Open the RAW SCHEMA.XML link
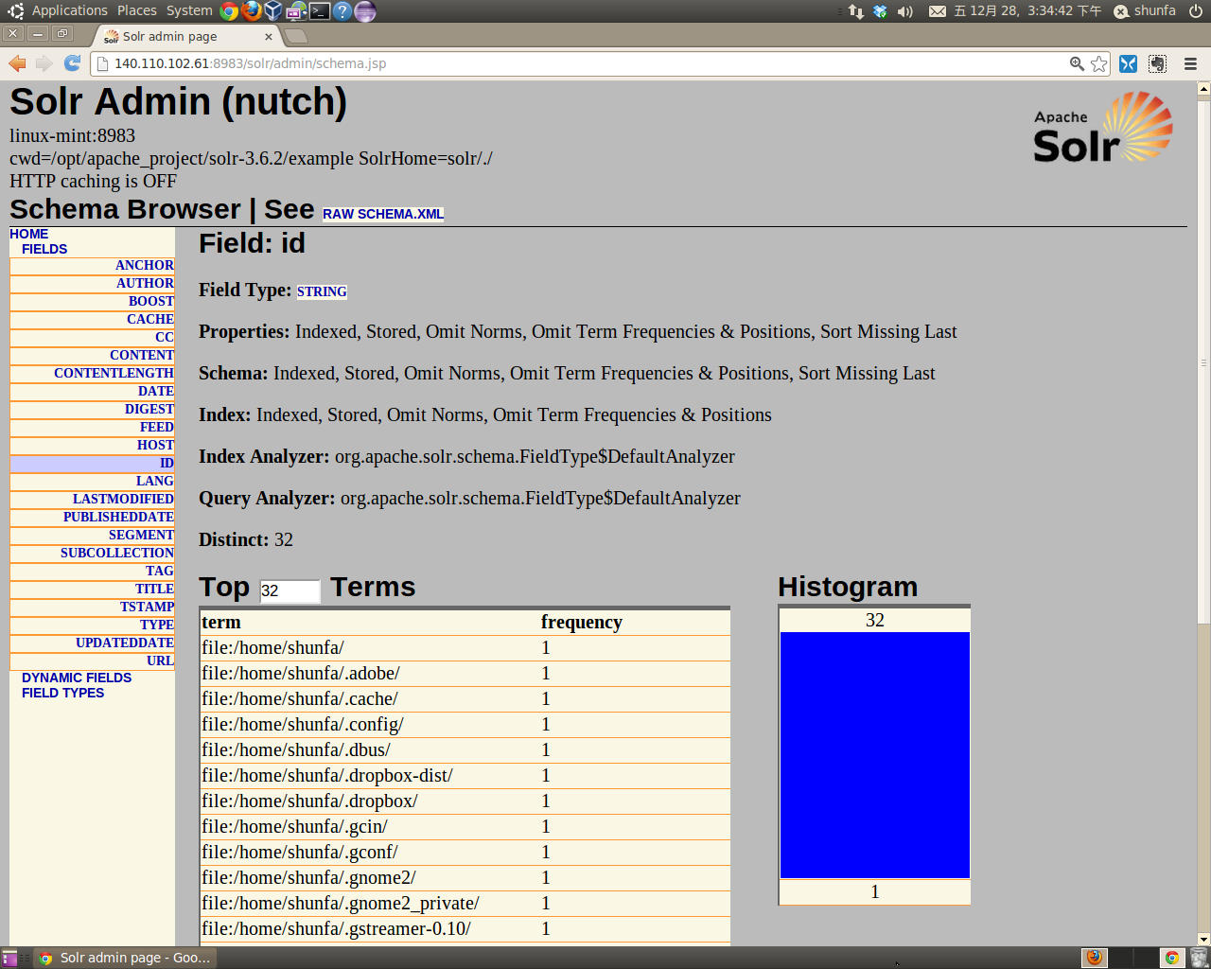The width and height of the screenshot is (1211, 969). coord(383,214)
